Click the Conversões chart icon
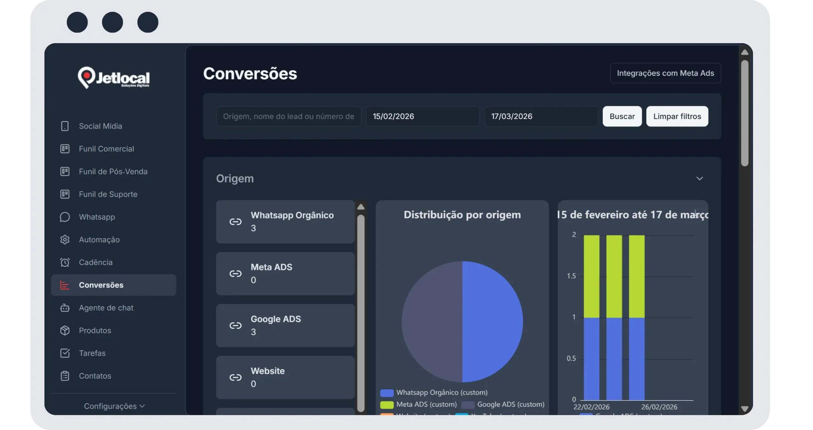The width and height of the screenshot is (813, 430). coord(65,285)
